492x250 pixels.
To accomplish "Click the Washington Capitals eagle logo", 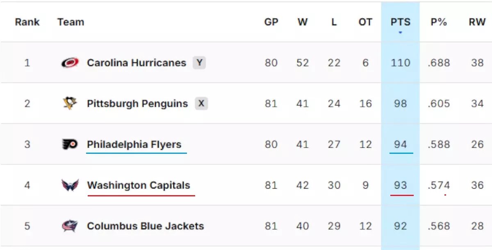I will [x=70, y=185].
